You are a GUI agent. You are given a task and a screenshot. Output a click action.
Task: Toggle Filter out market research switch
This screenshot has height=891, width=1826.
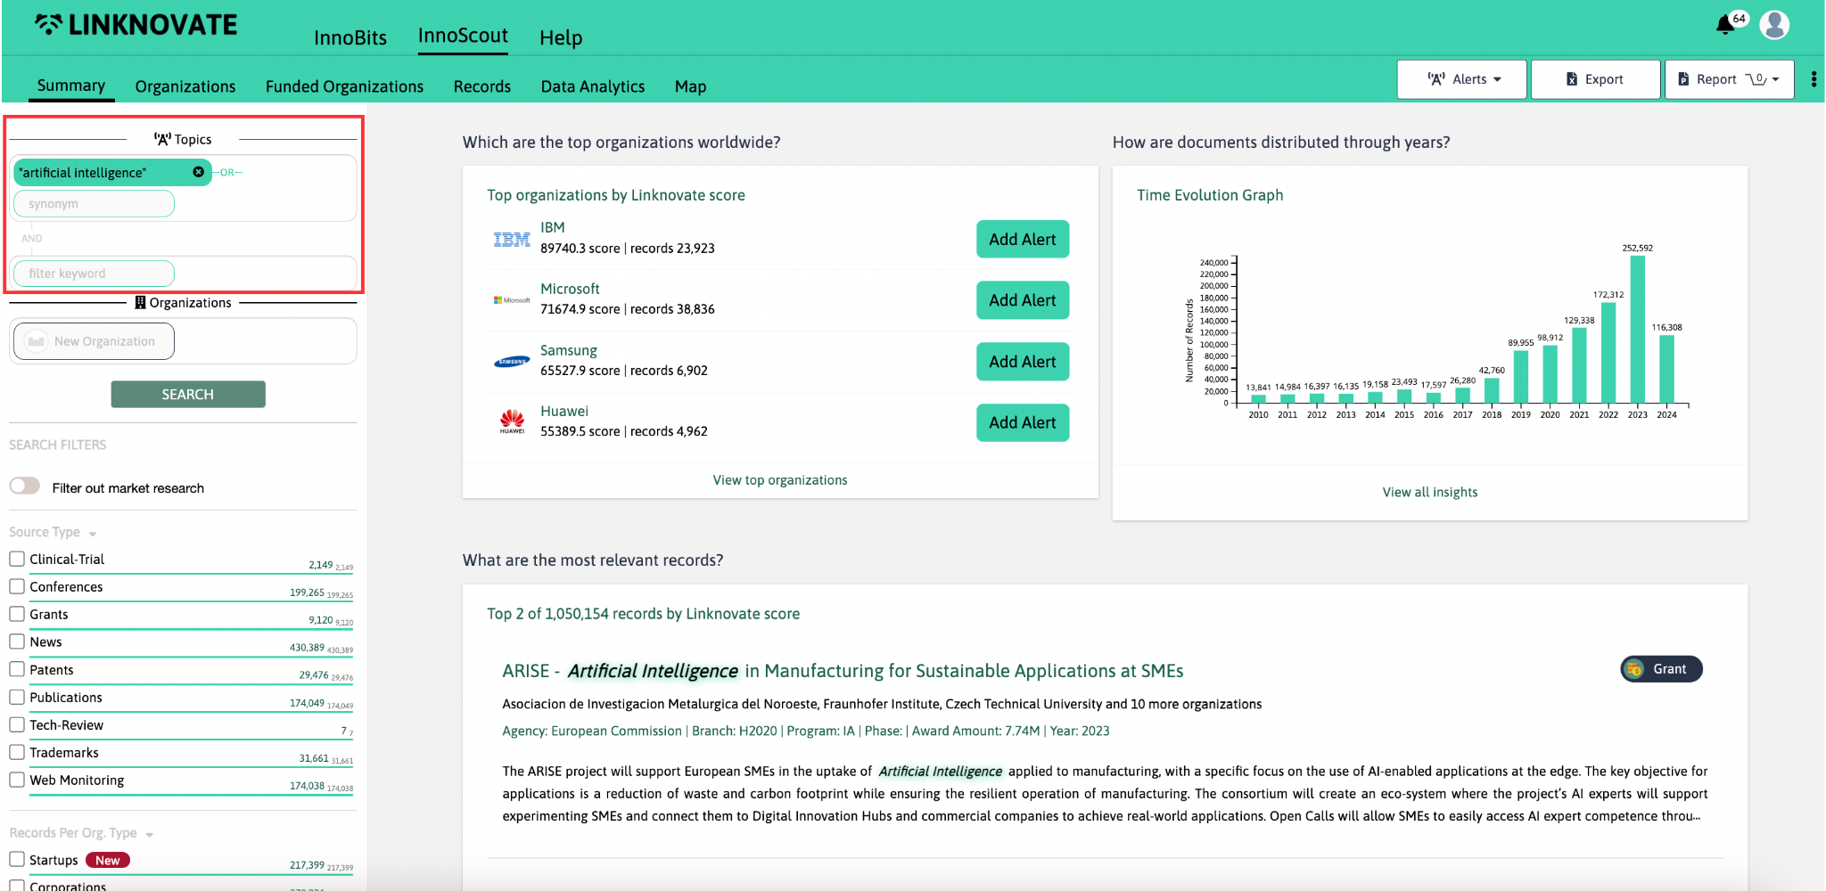25,486
